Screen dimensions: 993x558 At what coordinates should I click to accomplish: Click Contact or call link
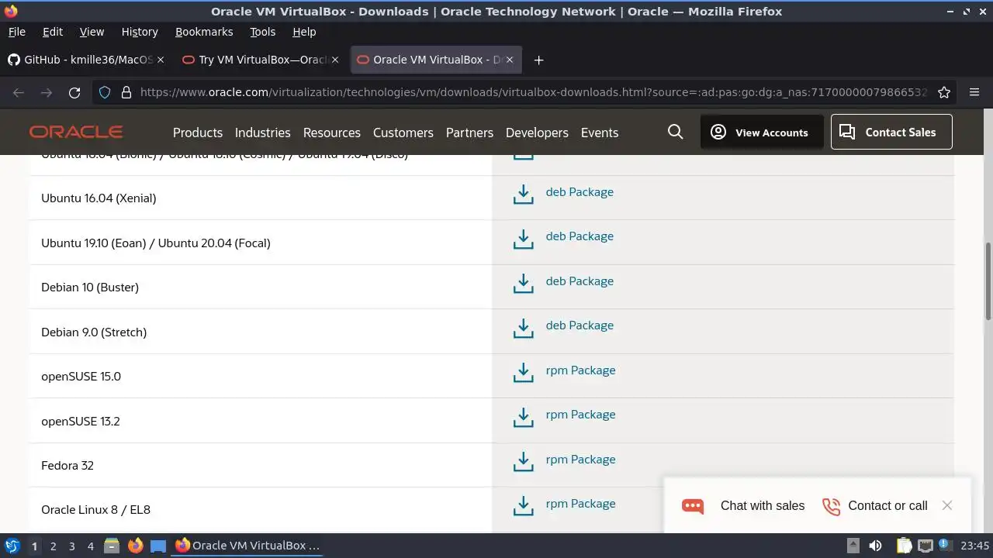click(887, 506)
